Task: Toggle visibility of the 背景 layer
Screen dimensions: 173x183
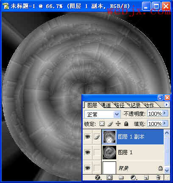Action: 87,168
